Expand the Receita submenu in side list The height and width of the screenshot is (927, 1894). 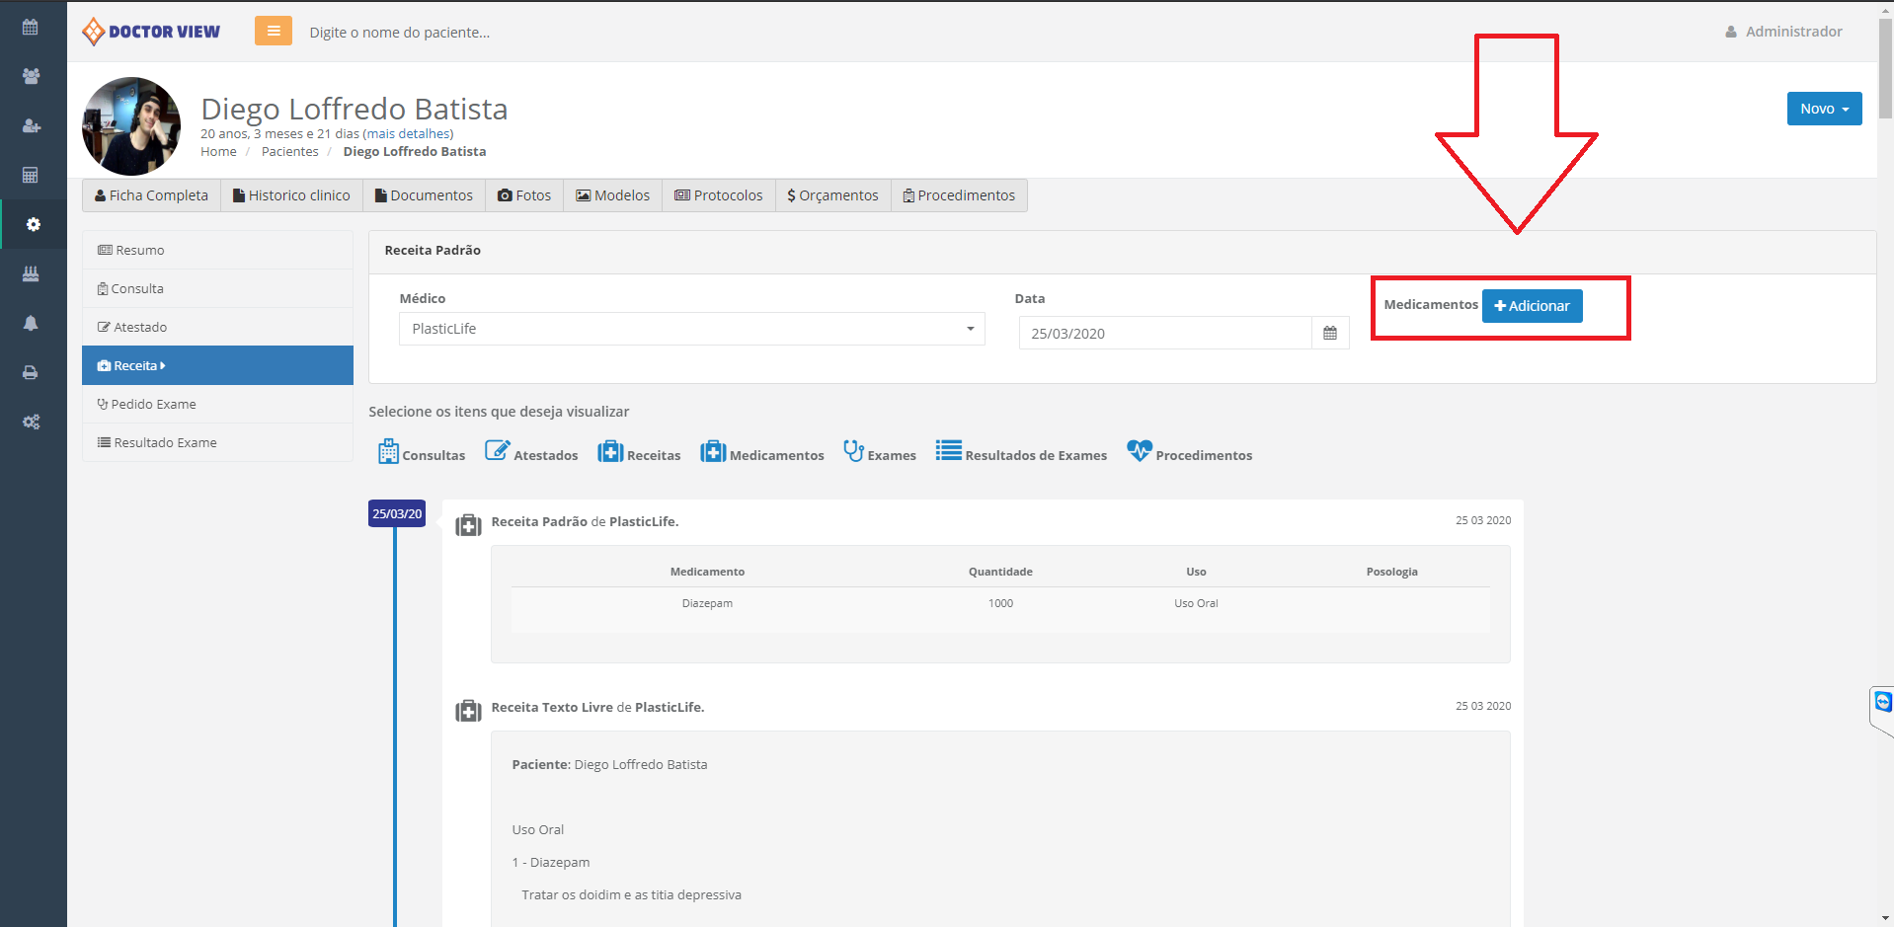(217, 365)
